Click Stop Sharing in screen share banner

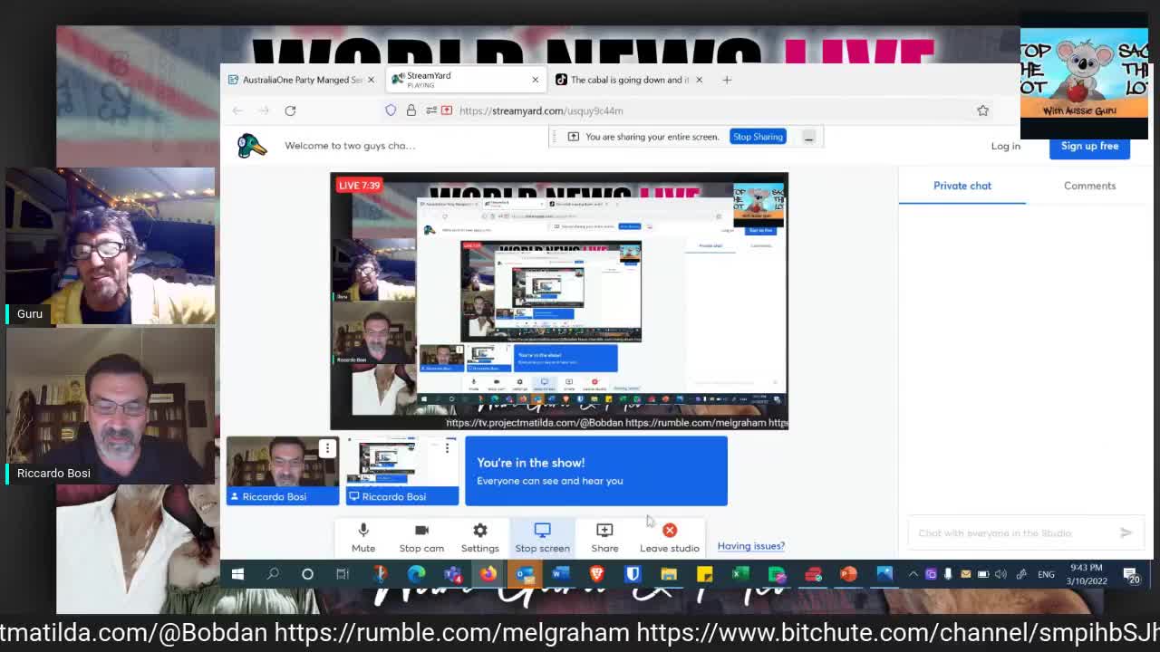click(758, 137)
